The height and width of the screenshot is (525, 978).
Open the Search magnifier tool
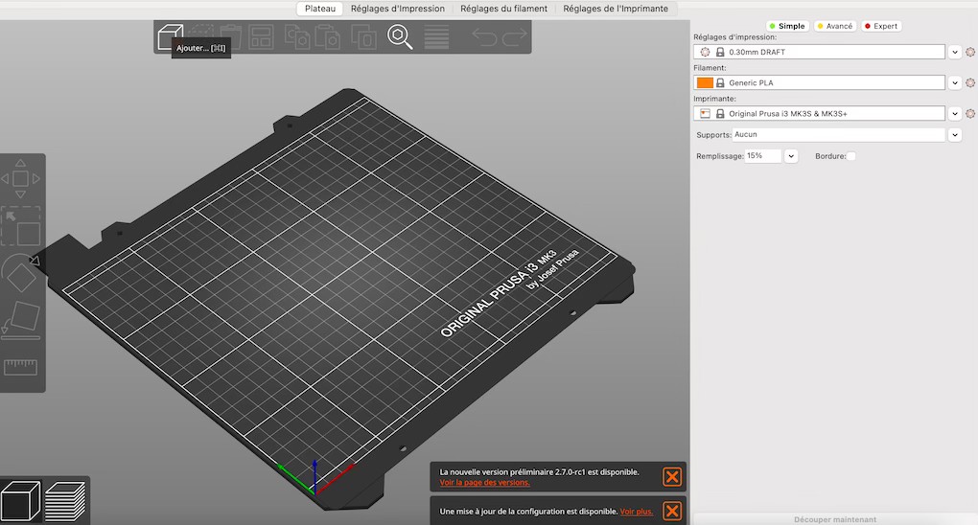pos(400,36)
